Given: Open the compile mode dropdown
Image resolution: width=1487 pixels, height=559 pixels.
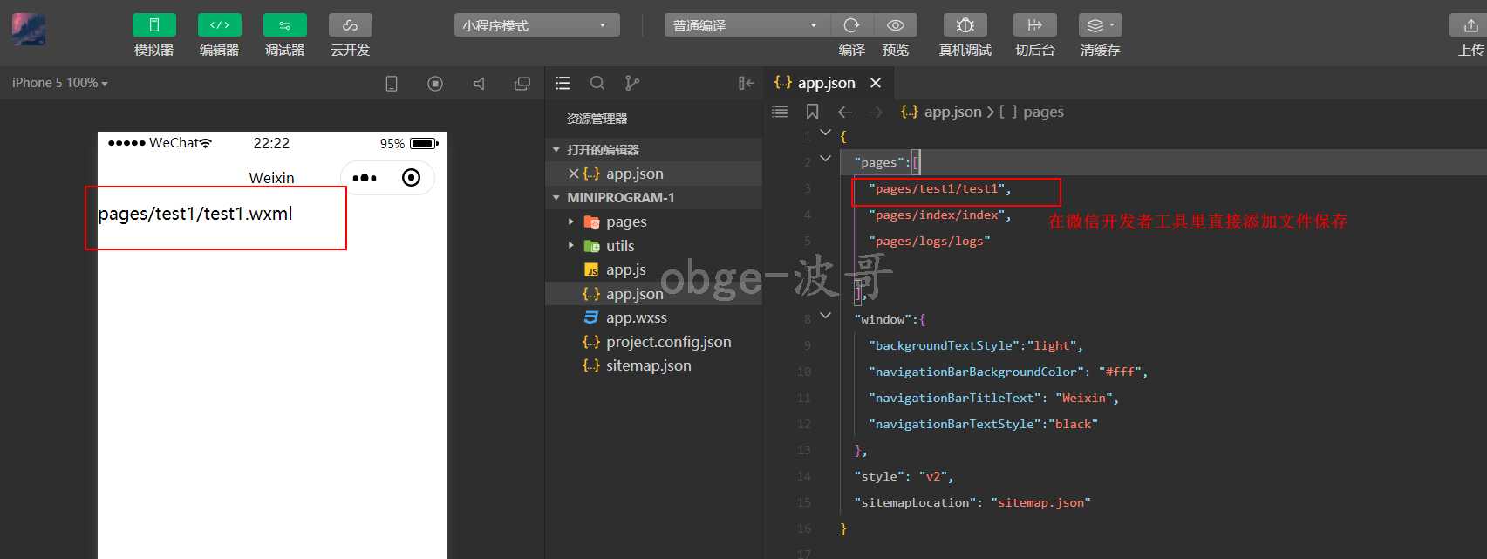Looking at the screenshot, I should [747, 25].
